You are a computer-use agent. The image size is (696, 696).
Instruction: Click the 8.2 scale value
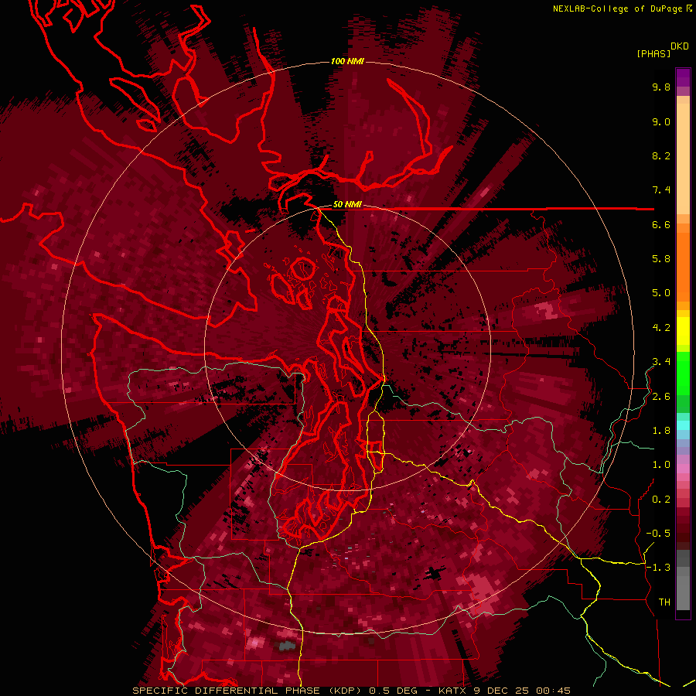(x=661, y=155)
